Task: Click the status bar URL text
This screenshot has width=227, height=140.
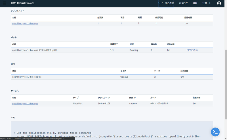Action: pyautogui.click(x=32, y=139)
